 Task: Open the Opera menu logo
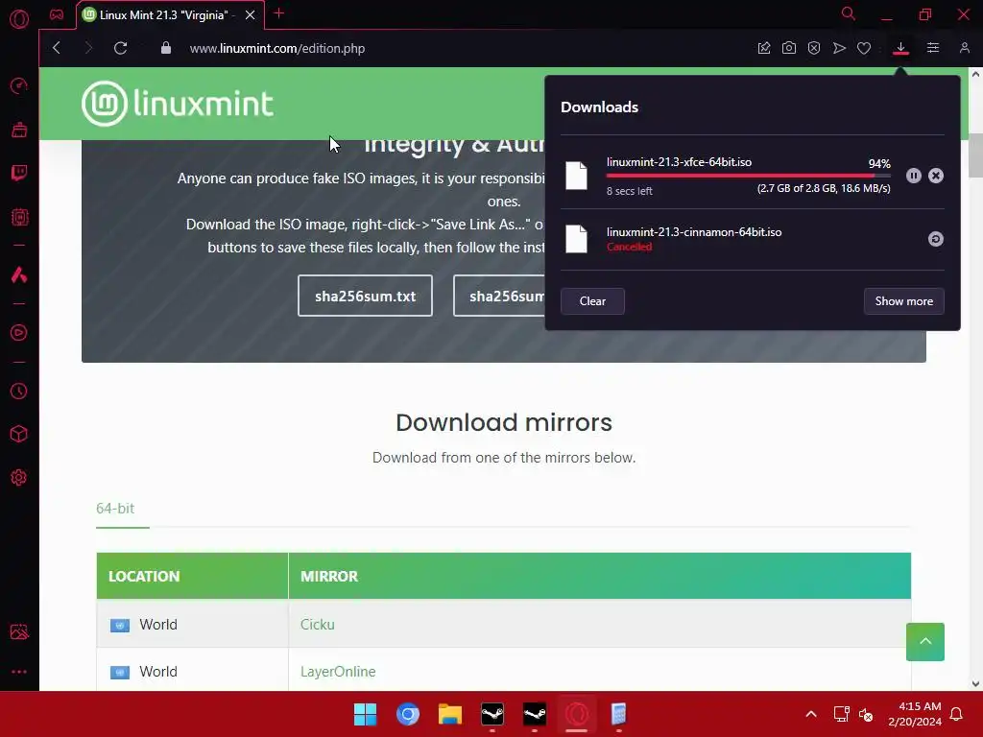pyautogui.click(x=19, y=19)
